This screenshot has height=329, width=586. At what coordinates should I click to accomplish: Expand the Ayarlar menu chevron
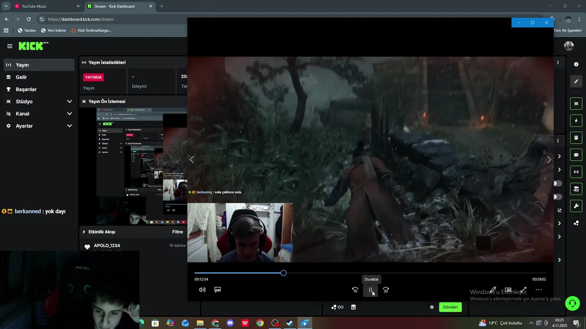click(70, 126)
